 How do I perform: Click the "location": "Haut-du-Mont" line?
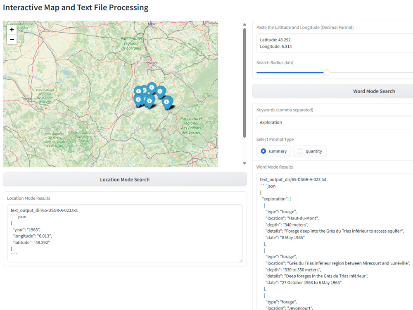click(x=292, y=218)
